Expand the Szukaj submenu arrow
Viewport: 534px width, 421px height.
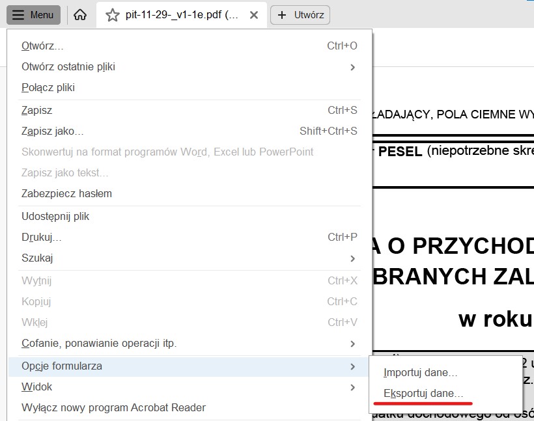[352, 258]
